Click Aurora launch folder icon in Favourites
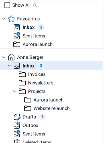Viewport: 104px width, 143px height. pos(17,44)
